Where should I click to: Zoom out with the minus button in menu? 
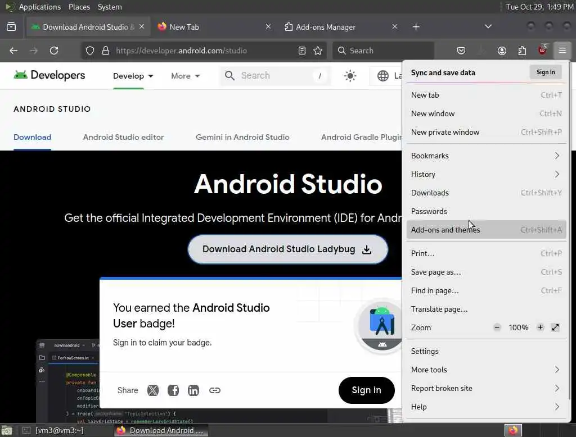[x=497, y=327]
